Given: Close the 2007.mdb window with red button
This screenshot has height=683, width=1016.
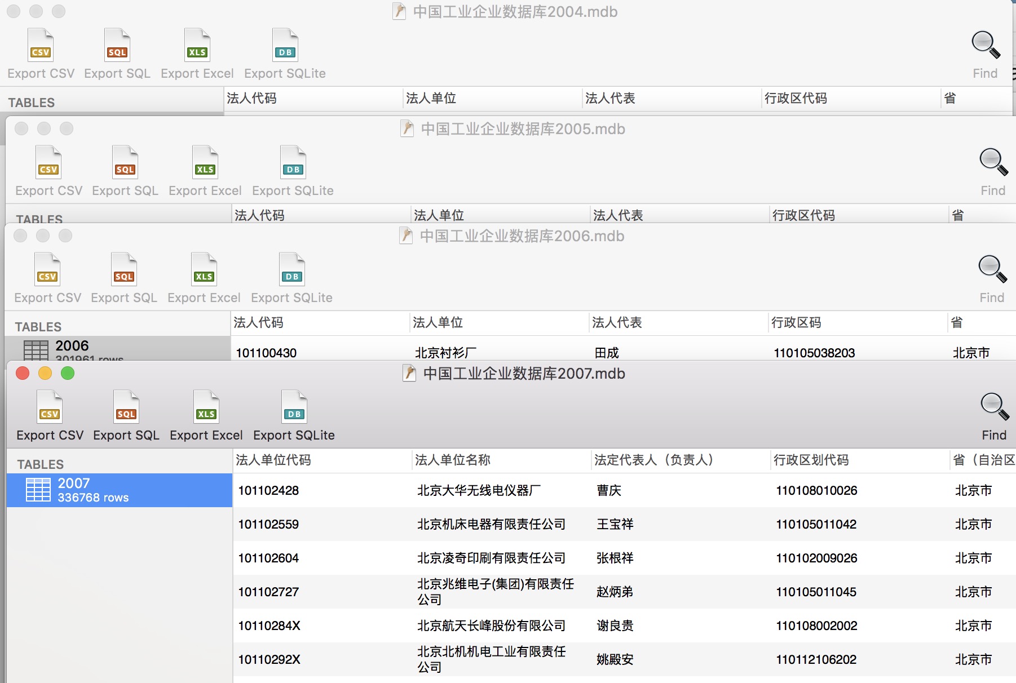Looking at the screenshot, I should [x=23, y=374].
